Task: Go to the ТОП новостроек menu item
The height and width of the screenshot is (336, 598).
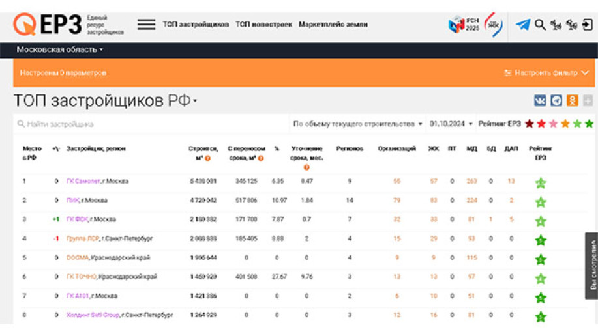Action: tap(263, 25)
